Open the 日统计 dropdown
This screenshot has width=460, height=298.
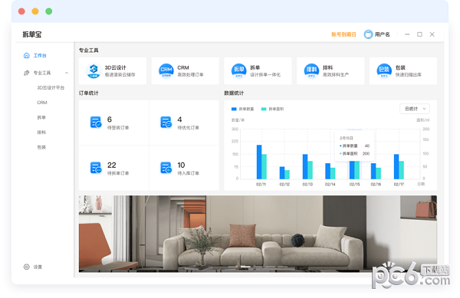coord(415,109)
